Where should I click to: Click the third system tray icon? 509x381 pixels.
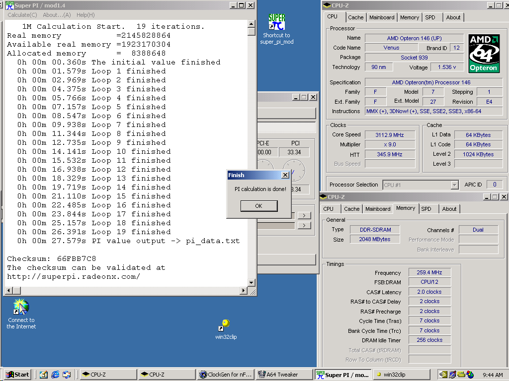pos(461,375)
